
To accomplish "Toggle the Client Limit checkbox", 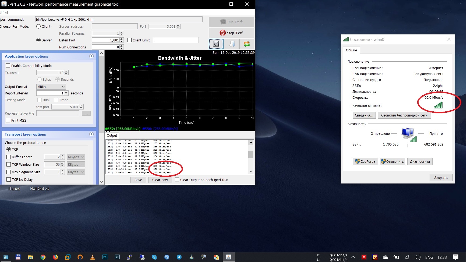I will pyautogui.click(x=129, y=40).
